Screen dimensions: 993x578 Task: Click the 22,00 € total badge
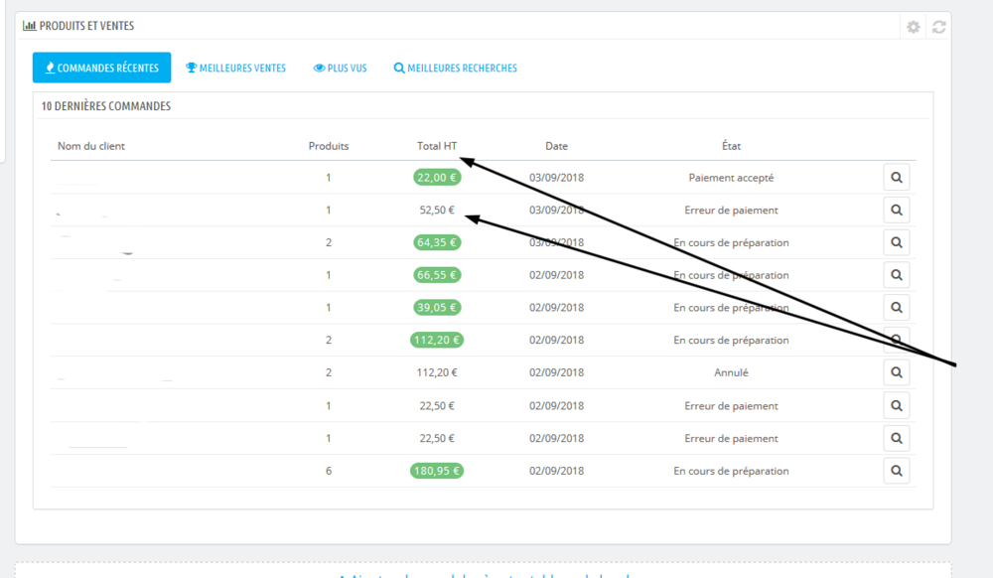point(437,178)
